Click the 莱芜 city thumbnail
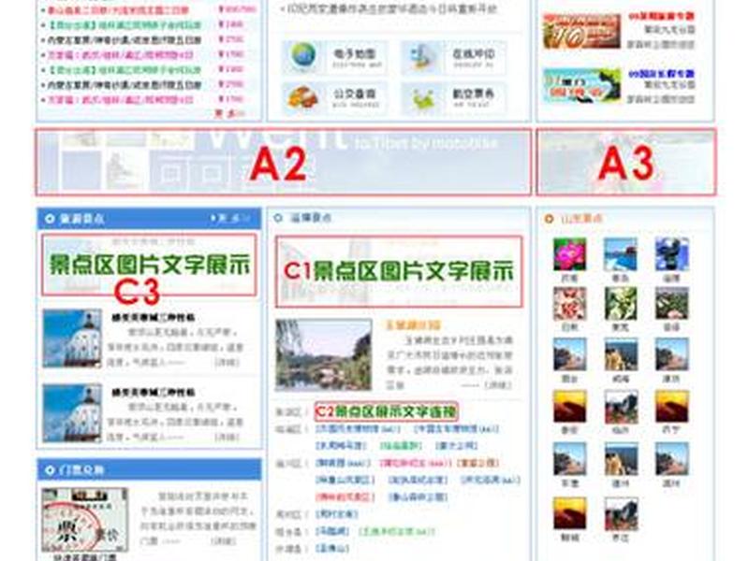The width and height of the screenshot is (749, 561). (x=621, y=303)
